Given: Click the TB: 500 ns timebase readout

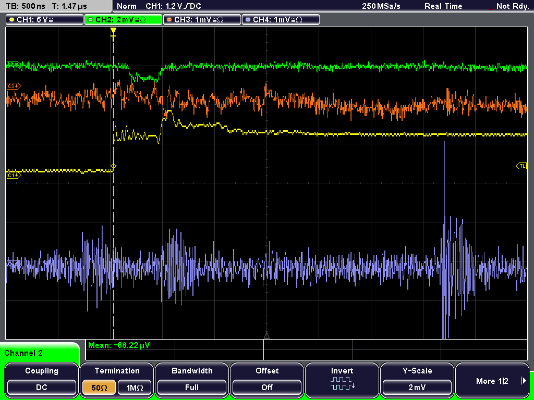Looking at the screenshot, I should coord(26,6).
